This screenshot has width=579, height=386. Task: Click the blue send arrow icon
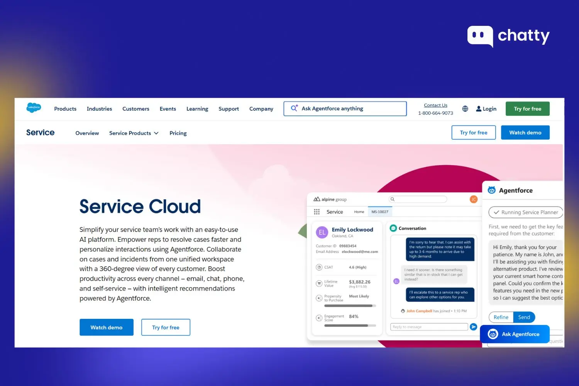[x=473, y=327]
